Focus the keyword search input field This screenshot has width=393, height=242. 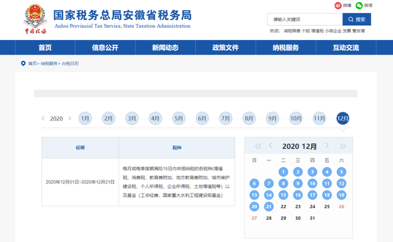click(x=305, y=19)
